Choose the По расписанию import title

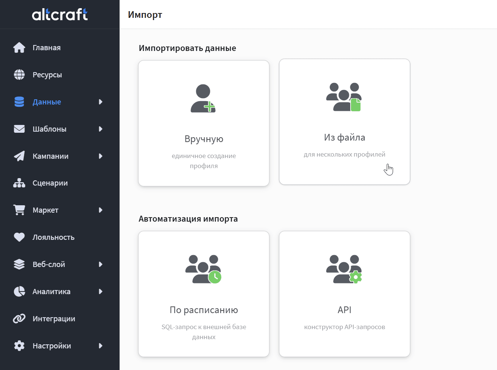tap(204, 310)
